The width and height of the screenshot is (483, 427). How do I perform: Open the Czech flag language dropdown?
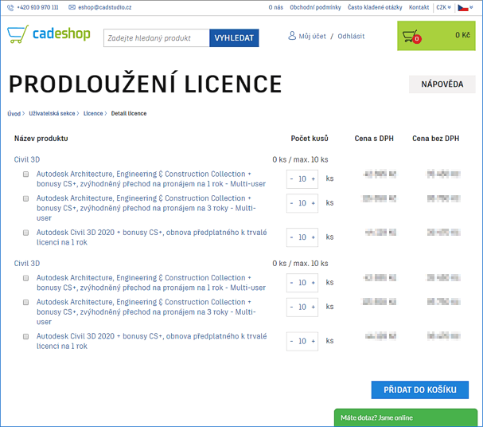click(465, 7)
